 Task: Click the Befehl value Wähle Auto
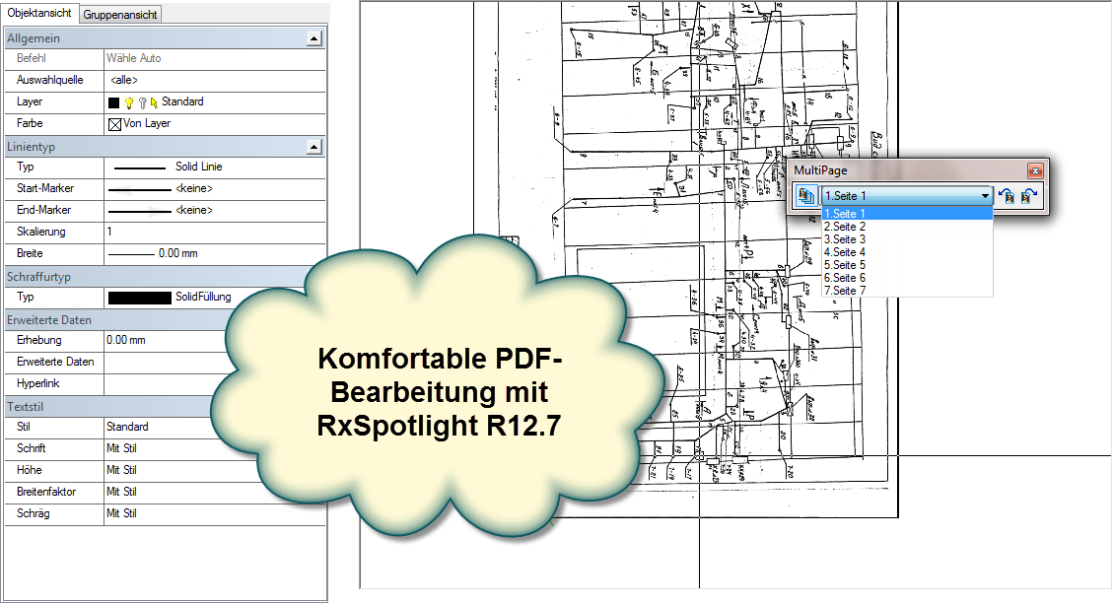coord(133,58)
